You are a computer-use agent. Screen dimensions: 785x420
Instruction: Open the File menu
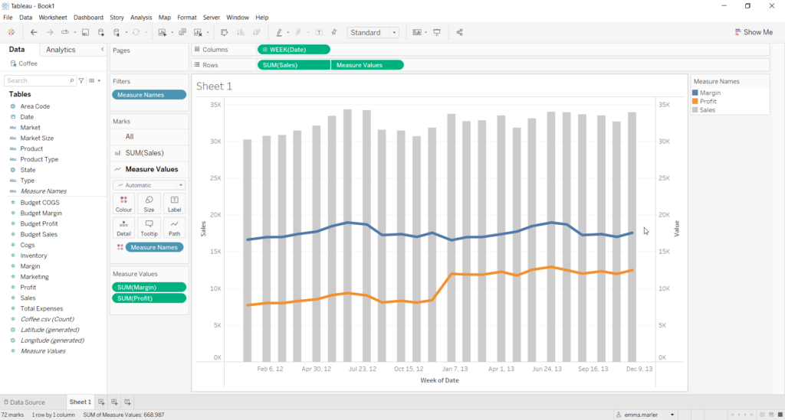pyautogui.click(x=8, y=18)
